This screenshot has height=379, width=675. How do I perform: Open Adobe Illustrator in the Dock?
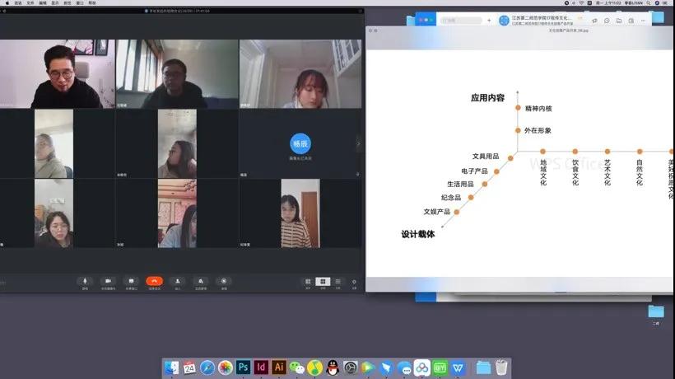tap(279, 367)
